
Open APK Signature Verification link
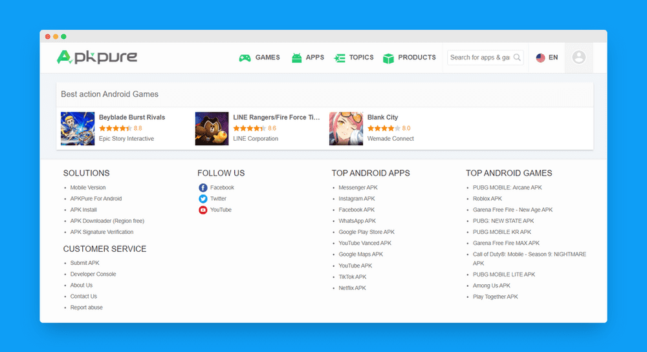point(102,232)
